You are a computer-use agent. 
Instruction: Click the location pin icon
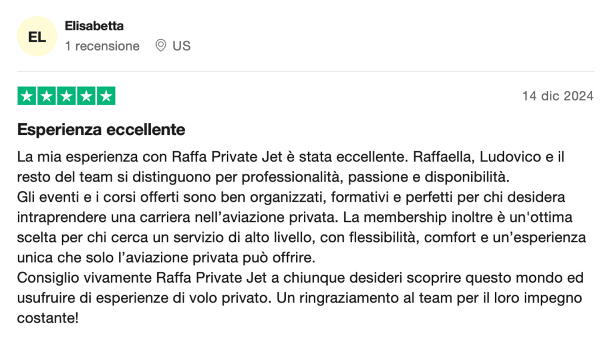(160, 46)
